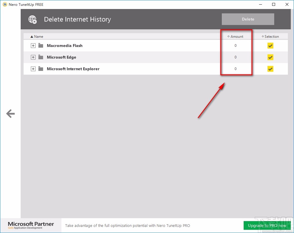Click the Delete button
Screen dimensions: 294x233
pos(248,19)
